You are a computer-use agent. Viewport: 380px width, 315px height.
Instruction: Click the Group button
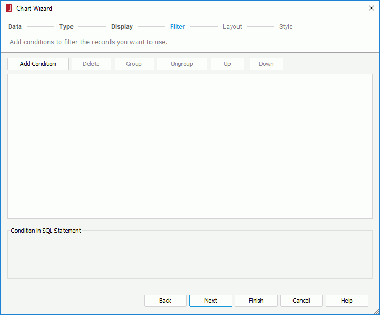pyautogui.click(x=134, y=64)
